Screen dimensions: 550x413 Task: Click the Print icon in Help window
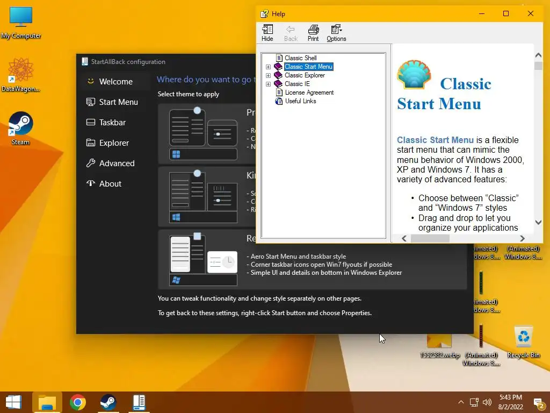[x=313, y=33]
